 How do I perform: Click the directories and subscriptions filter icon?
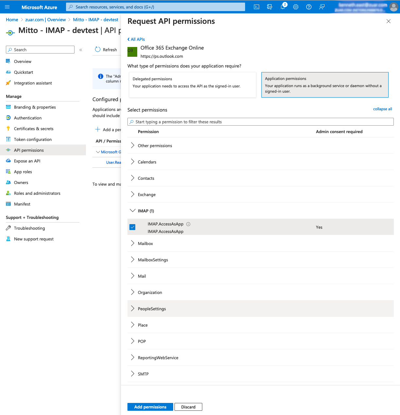coord(270,7)
